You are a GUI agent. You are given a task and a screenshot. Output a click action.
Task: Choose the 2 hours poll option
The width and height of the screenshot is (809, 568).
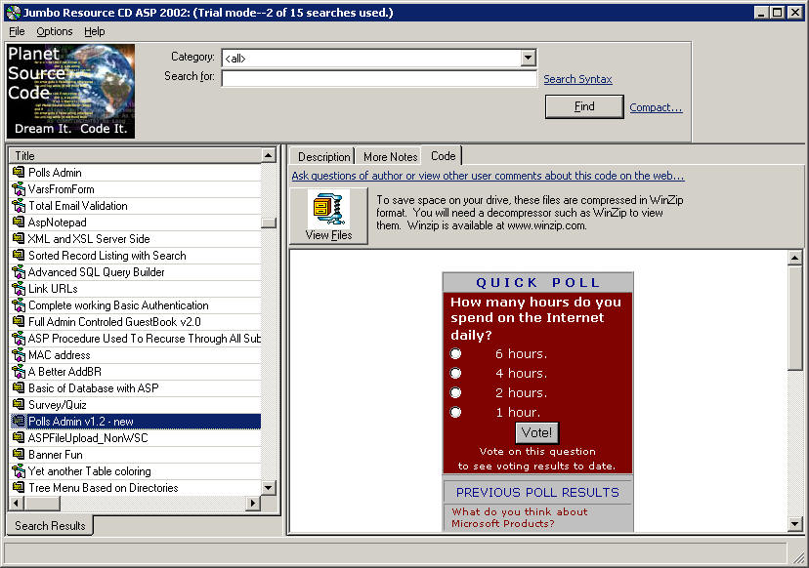(455, 392)
